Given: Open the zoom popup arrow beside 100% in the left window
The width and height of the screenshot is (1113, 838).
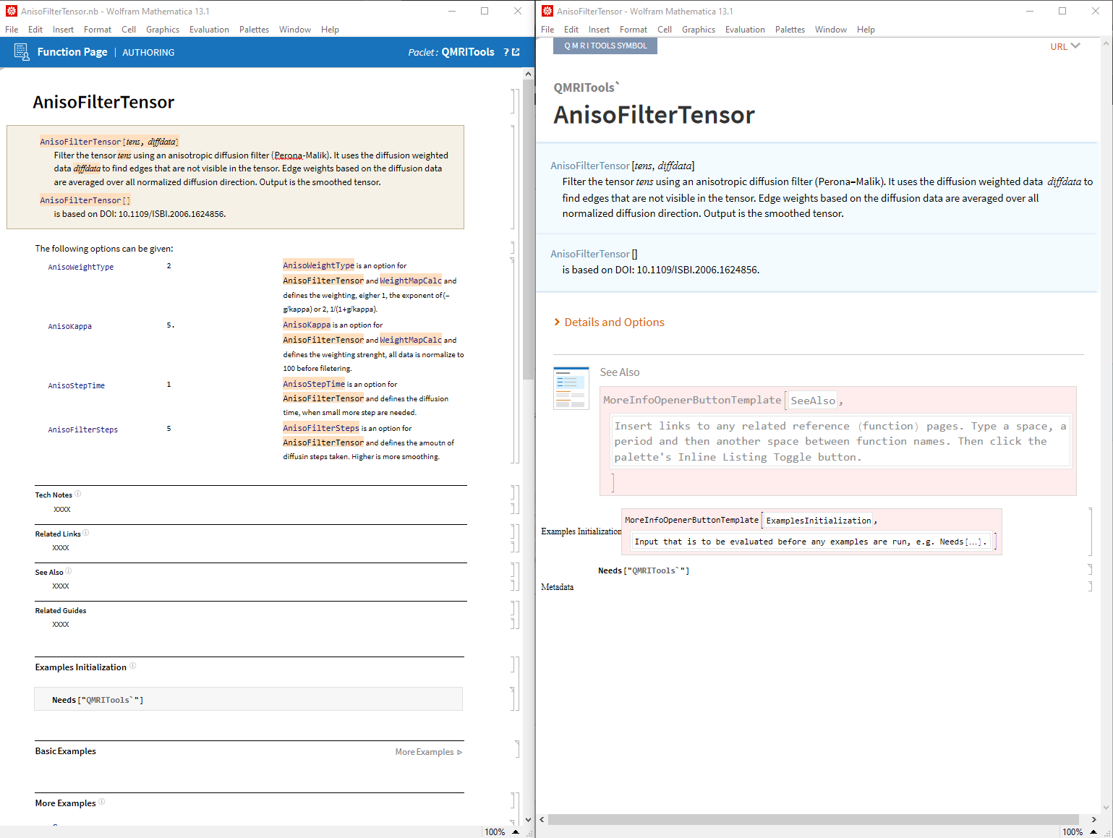Looking at the screenshot, I should coord(516,831).
